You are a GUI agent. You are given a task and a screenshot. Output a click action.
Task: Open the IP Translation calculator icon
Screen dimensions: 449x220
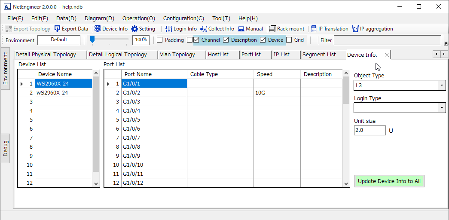click(x=314, y=29)
